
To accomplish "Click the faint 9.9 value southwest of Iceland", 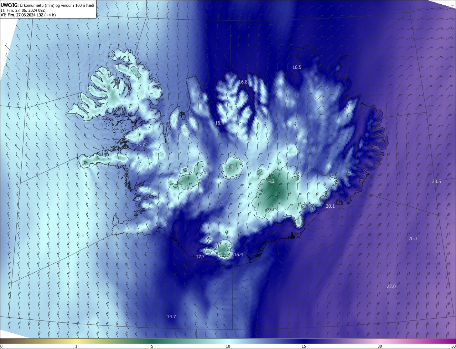I will (x=81, y=235).
